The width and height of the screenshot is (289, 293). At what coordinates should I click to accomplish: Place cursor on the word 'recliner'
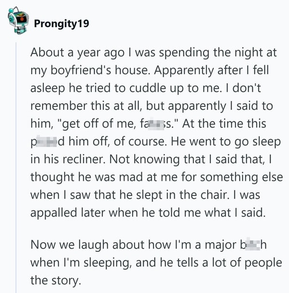coord(83,159)
